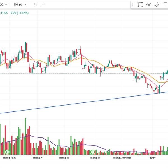Viewport: 168px width, 168px height.
Task: Grab the floating drawing toolbar's drag handle
Action: tap(133, 4)
